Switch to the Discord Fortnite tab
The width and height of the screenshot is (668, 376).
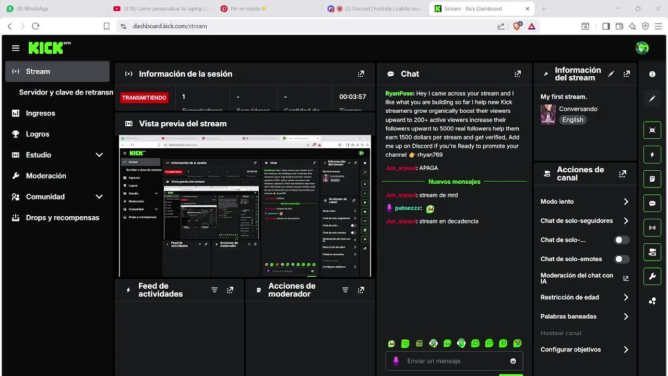pyautogui.click(x=375, y=8)
